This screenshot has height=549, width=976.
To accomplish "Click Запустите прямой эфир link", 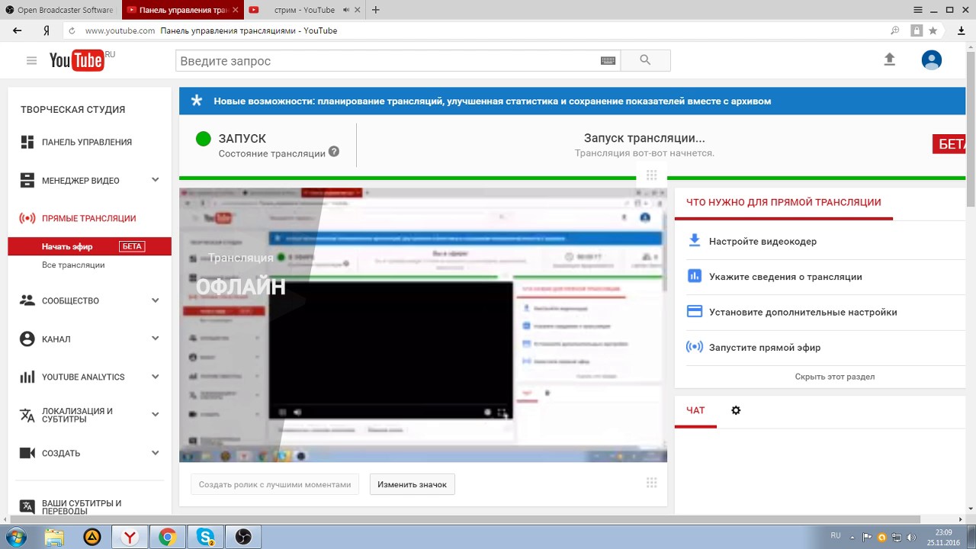I will pyautogui.click(x=765, y=347).
